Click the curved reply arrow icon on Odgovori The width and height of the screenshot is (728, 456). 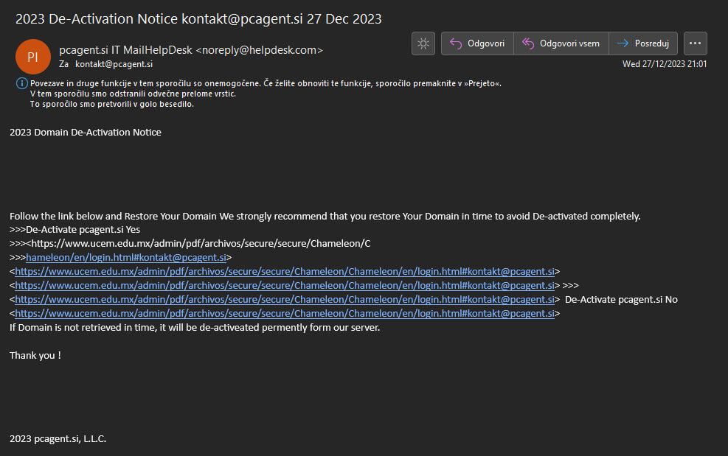point(456,43)
